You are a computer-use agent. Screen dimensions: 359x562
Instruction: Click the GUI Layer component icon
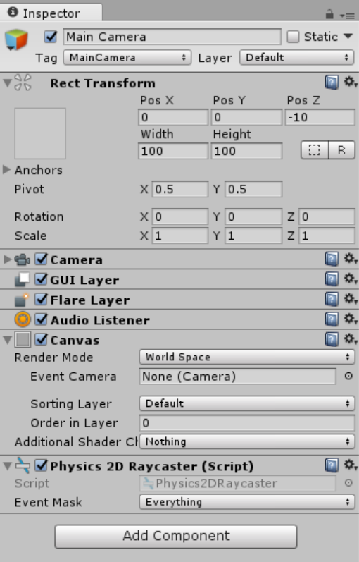[23, 279]
